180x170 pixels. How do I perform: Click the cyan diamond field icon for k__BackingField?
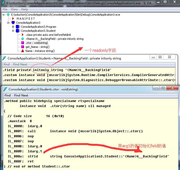click(x=23, y=39)
